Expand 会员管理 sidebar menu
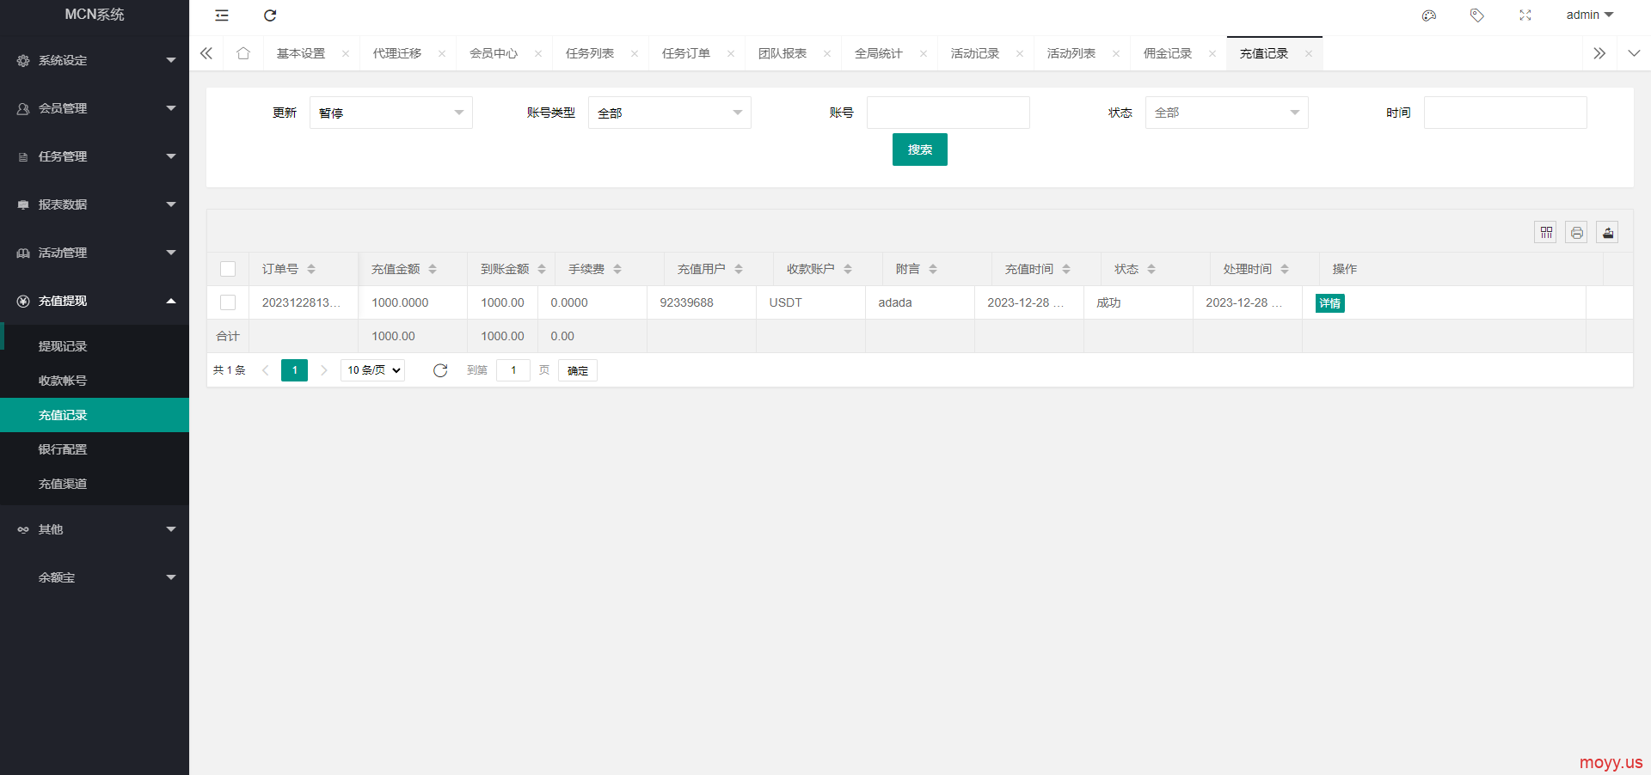The height and width of the screenshot is (775, 1651). 95,108
